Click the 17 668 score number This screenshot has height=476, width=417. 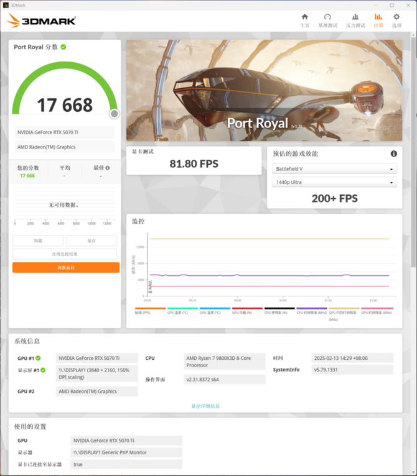[65, 105]
